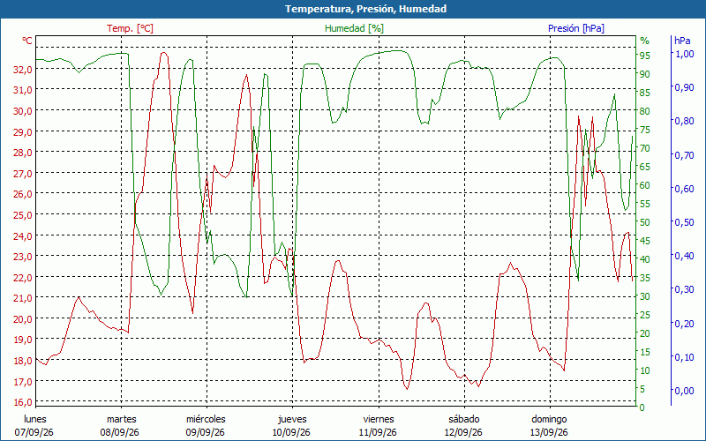Click the '45' humidity axis value
This screenshot has height=441, width=706.
[645, 242]
